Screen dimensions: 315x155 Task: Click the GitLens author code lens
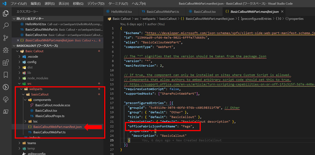142,24
